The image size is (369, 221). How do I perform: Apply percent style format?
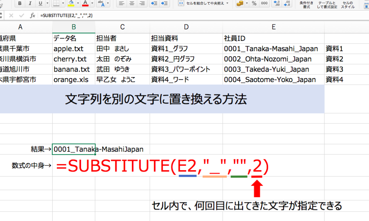(254, 3)
